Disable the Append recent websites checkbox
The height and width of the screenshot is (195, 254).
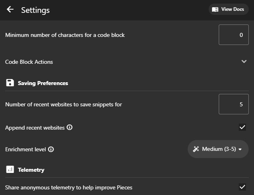click(x=242, y=128)
